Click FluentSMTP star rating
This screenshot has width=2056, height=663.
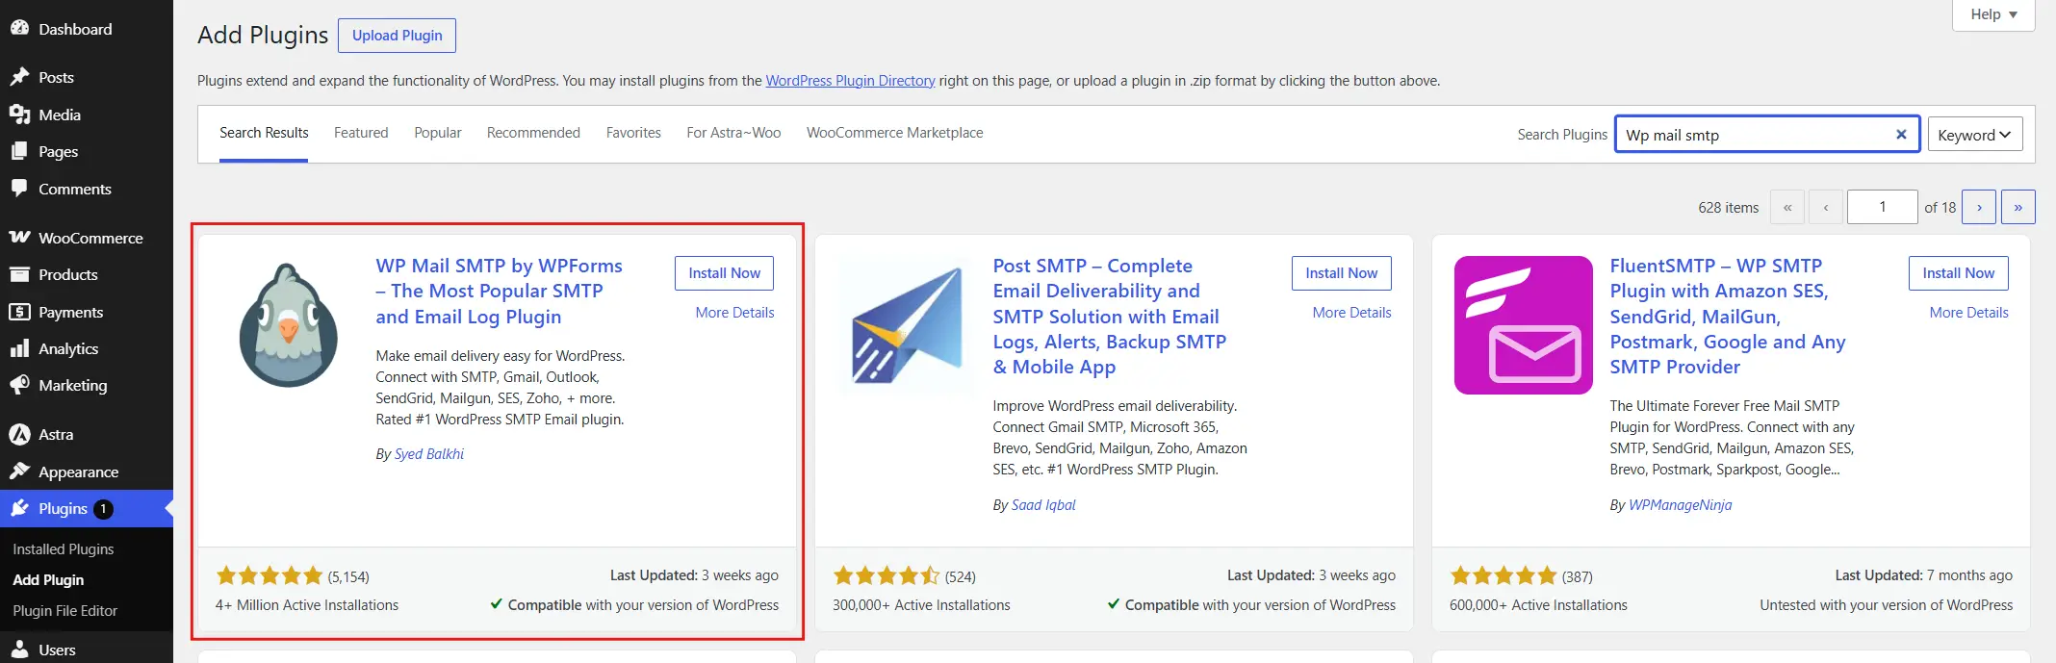(1503, 575)
